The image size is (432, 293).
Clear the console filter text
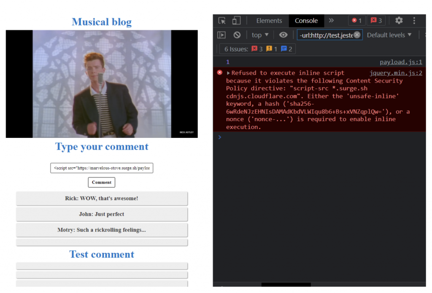[x=357, y=35]
